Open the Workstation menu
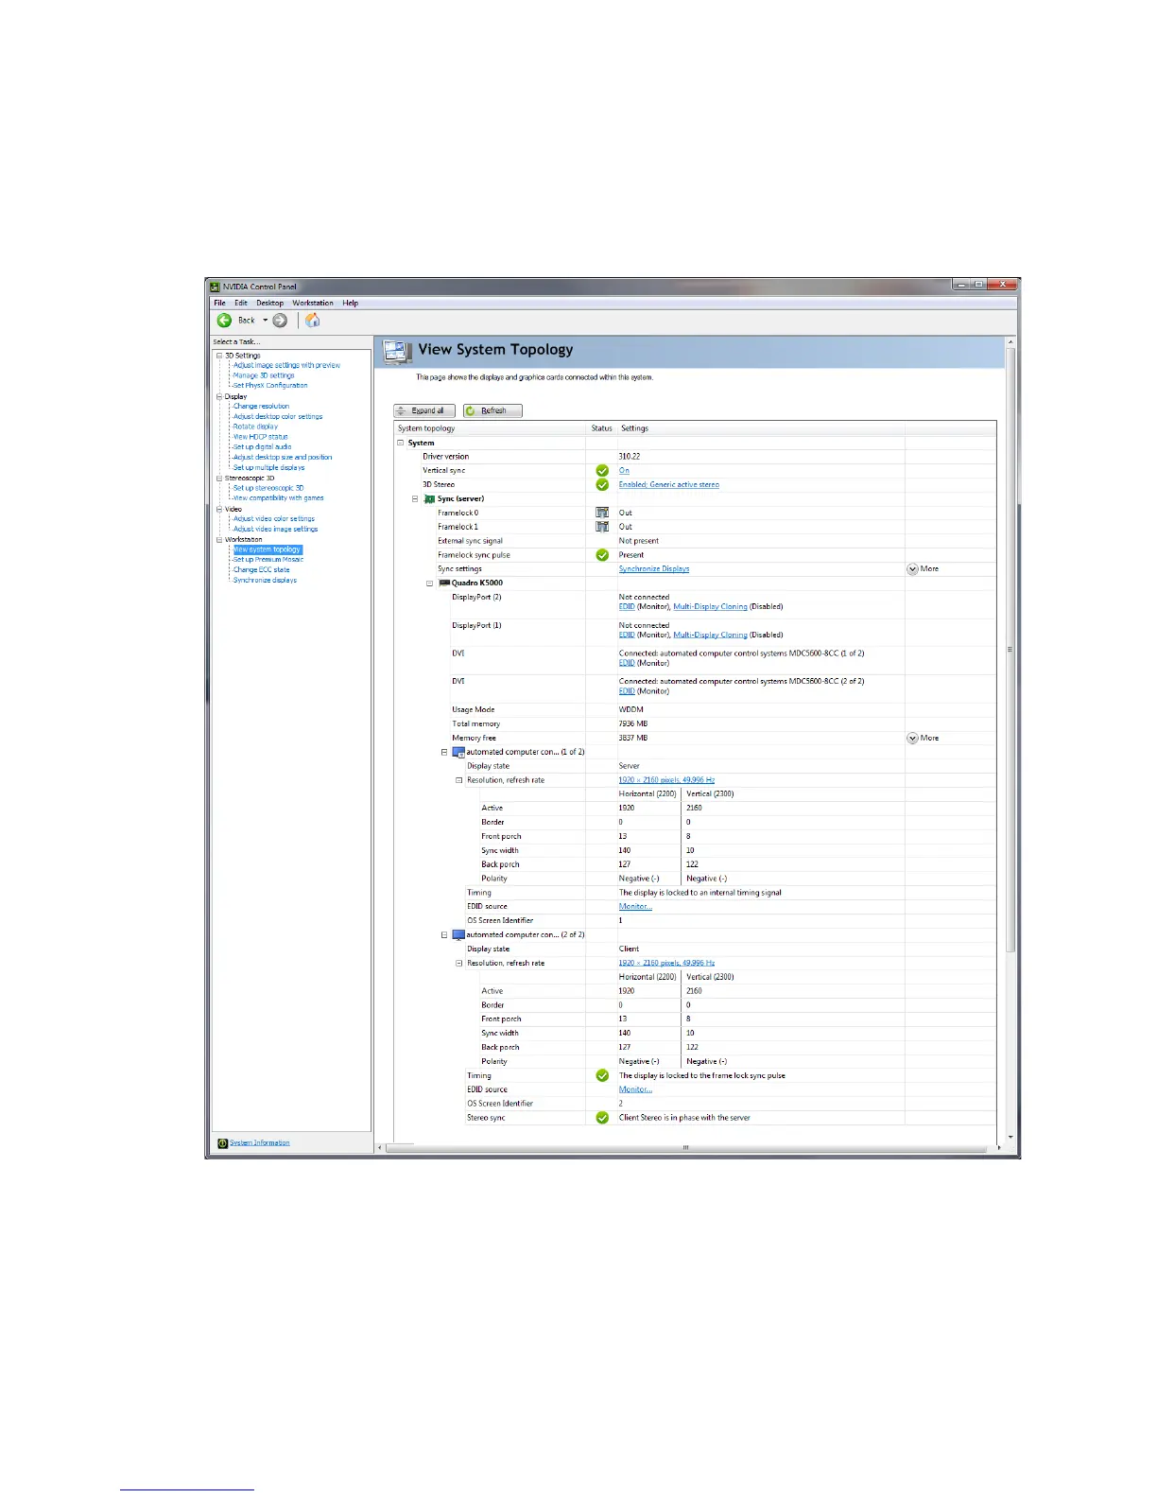Viewport: 1157px width, 1498px height. coord(313,304)
